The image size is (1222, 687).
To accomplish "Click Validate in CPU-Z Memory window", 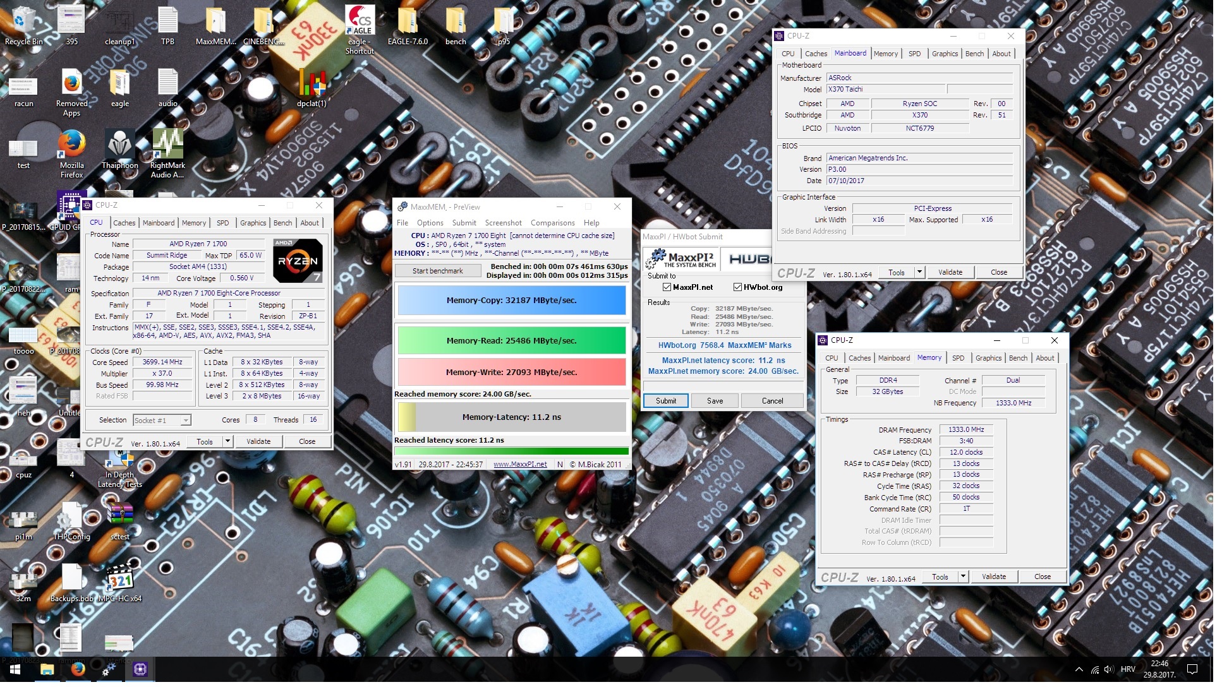I will pyautogui.click(x=993, y=577).
